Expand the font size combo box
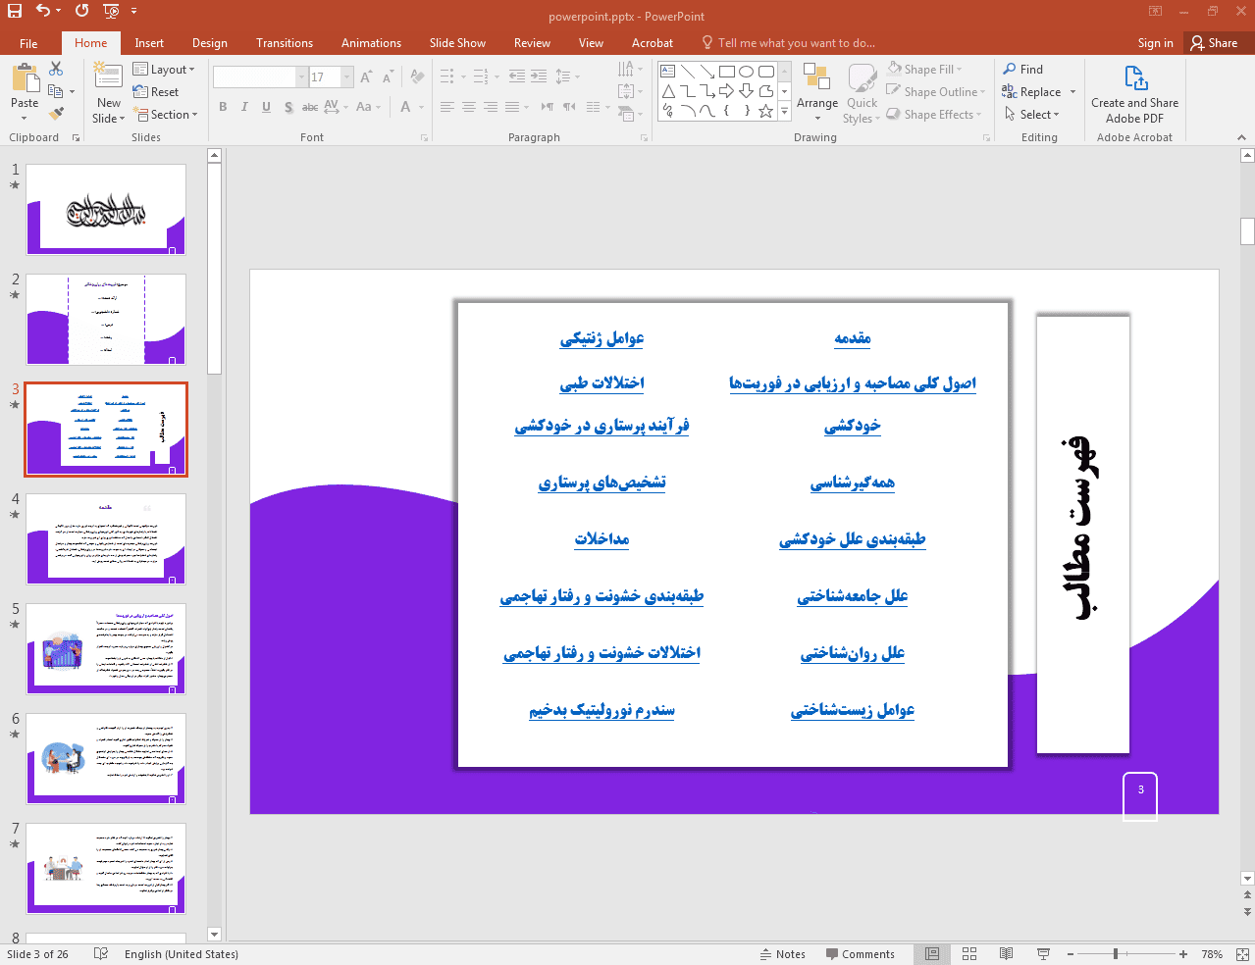 pos(346,77)
